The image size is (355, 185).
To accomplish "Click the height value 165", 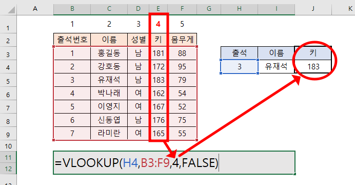I will (158, 133).
